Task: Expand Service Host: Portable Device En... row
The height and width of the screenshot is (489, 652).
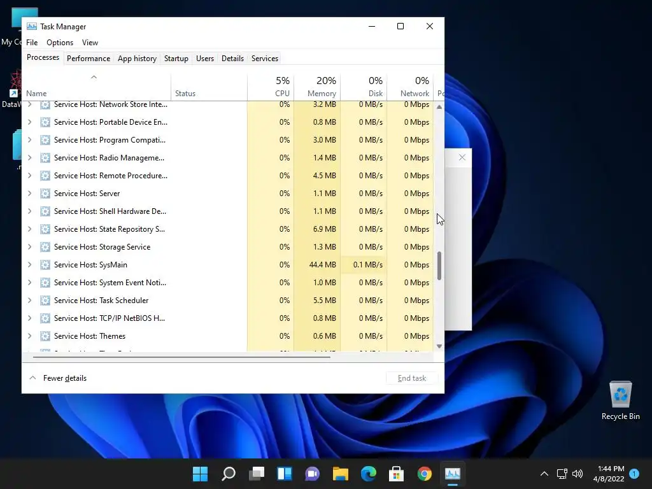Action: [29, 122]
